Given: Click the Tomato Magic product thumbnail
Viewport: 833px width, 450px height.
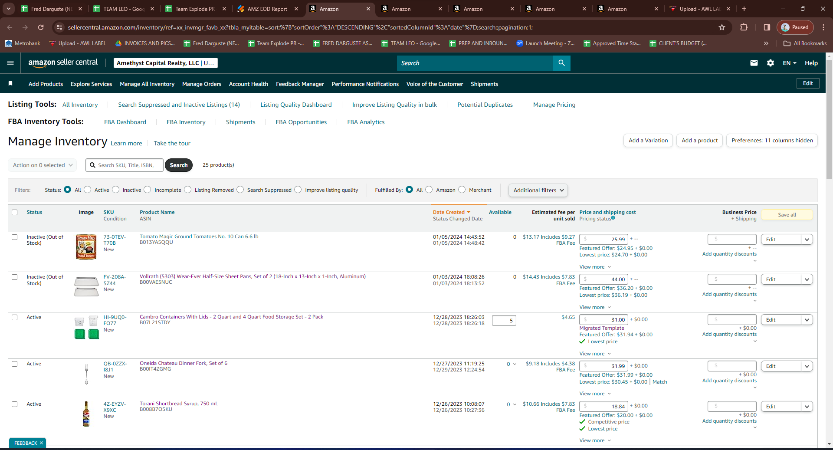Looking at the screenshot, I should (86, 247).
